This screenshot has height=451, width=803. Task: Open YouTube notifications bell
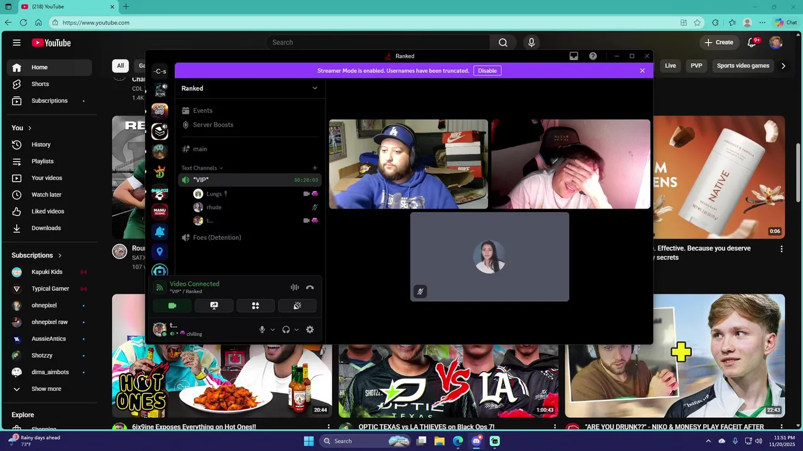tap(752, 43)
